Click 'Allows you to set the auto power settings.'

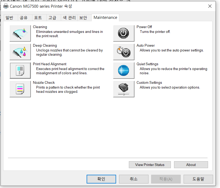172,50
